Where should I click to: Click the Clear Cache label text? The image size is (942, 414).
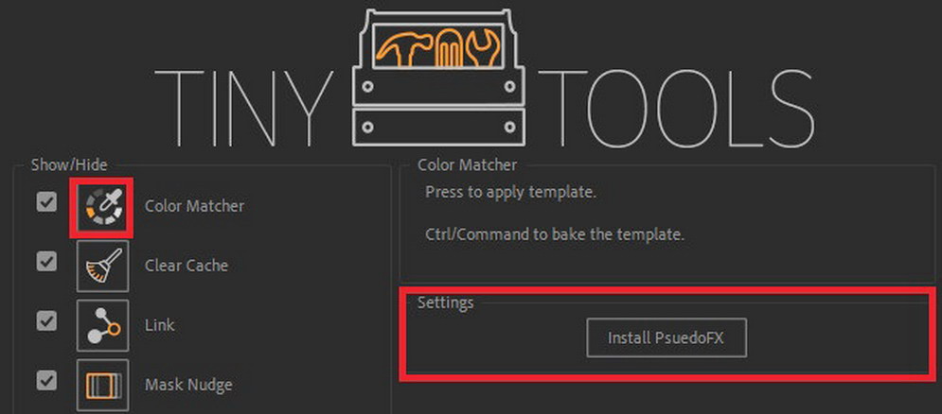(x=187, y=266)
